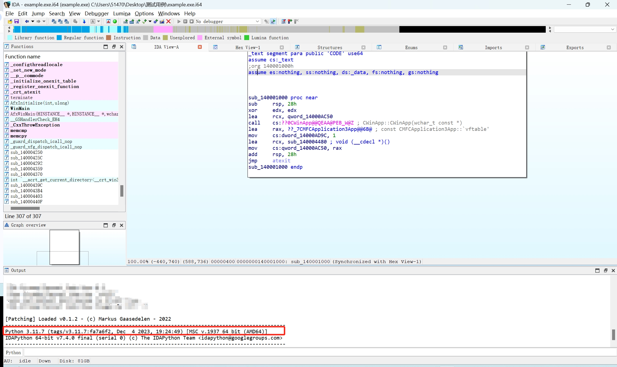Click the boxed A text-view icon

pyautogui.click(x=93, y=21)
